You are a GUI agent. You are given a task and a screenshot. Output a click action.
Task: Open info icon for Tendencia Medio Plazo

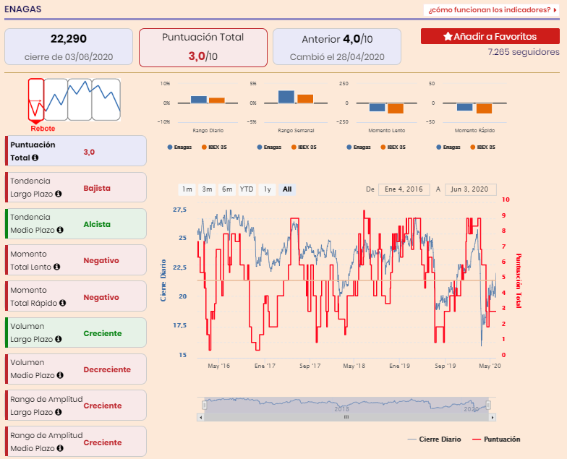pos(60,230)
